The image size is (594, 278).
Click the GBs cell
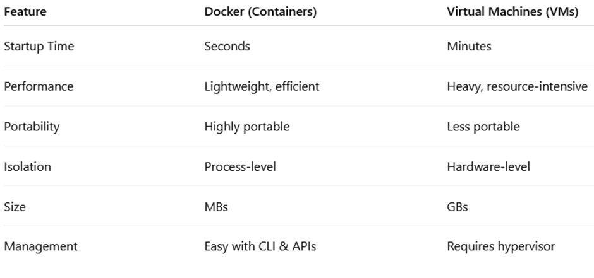click(457, 206)
